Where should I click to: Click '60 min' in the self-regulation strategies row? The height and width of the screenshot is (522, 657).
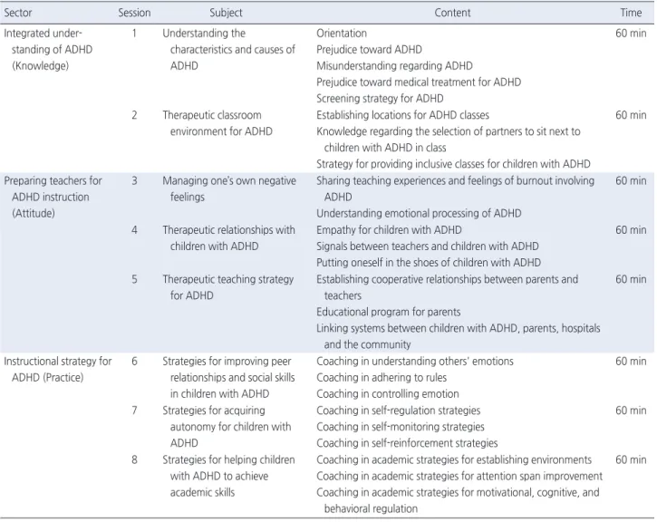pos(631,411)
